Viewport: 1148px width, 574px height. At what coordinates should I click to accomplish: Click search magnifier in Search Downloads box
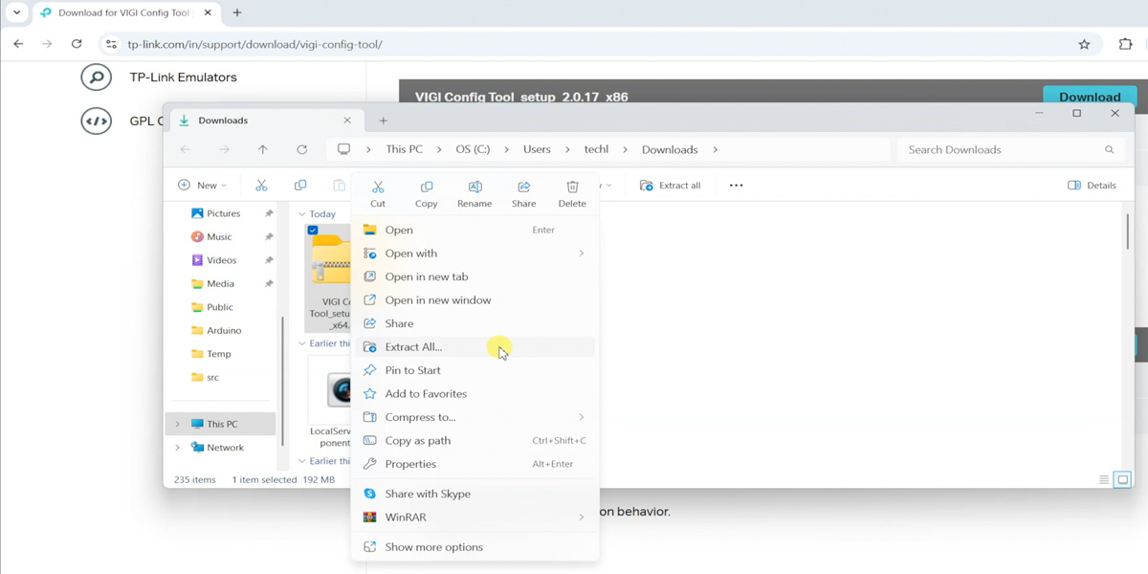click(x=1110, y=149)
